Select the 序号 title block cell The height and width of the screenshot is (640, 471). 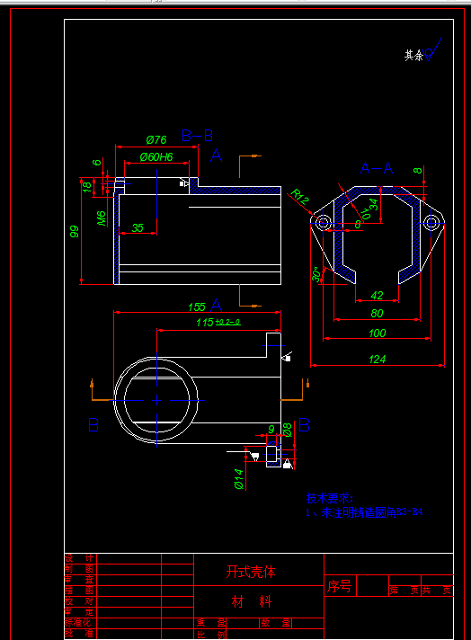point(339,587)
